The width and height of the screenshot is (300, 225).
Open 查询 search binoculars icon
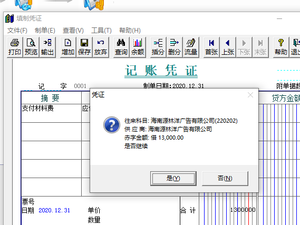click(121, 47)
